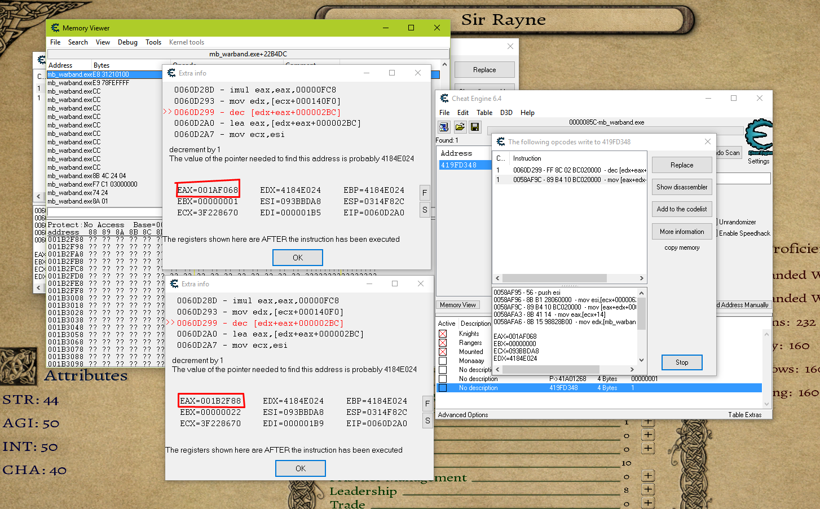Click the copy memory label
This screenshot has height=509, width=820.
[682, 247]
